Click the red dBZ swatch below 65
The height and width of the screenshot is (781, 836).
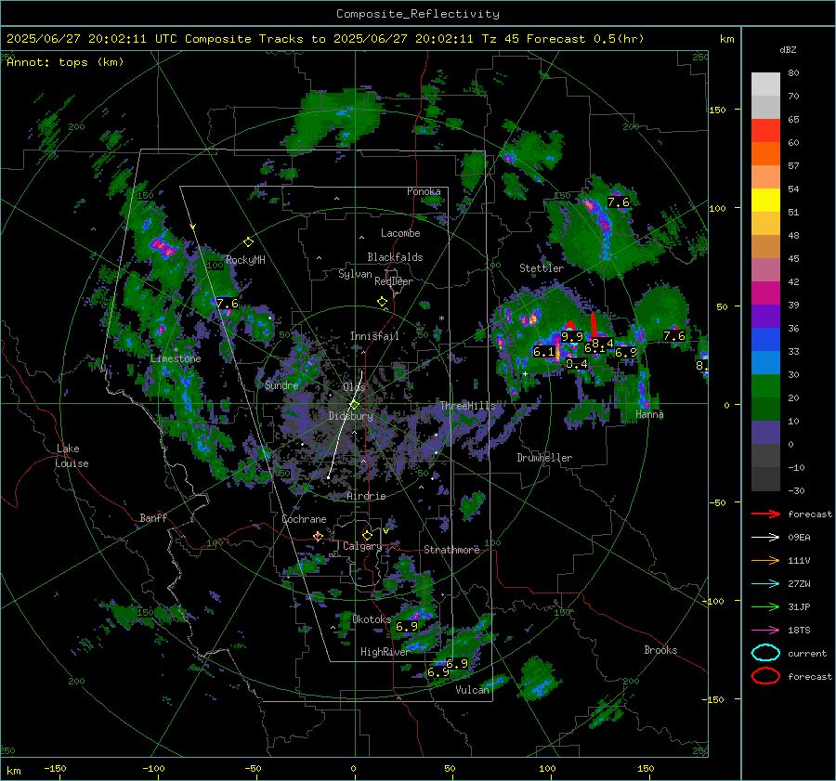[765, 130]
